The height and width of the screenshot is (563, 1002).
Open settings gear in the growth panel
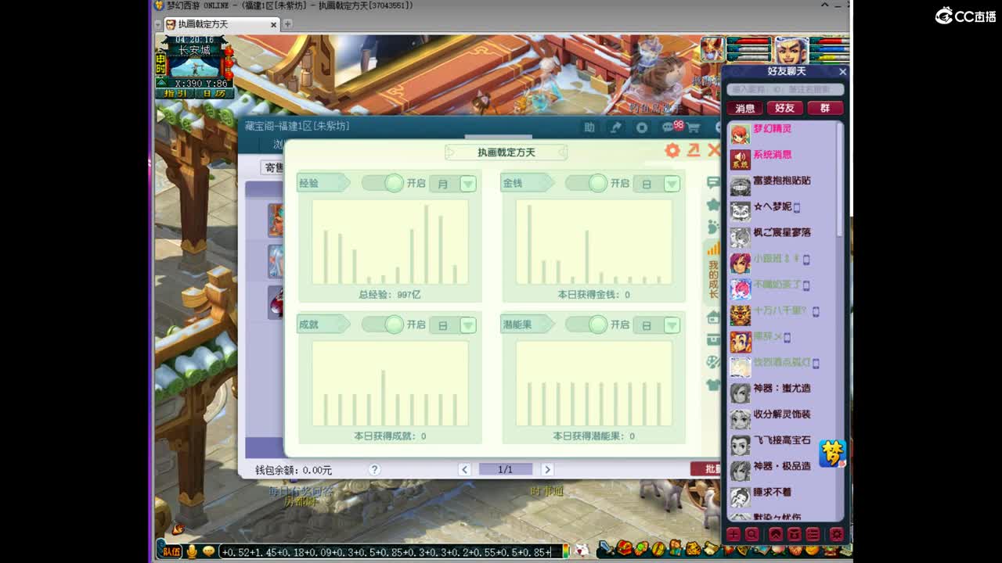672,151
